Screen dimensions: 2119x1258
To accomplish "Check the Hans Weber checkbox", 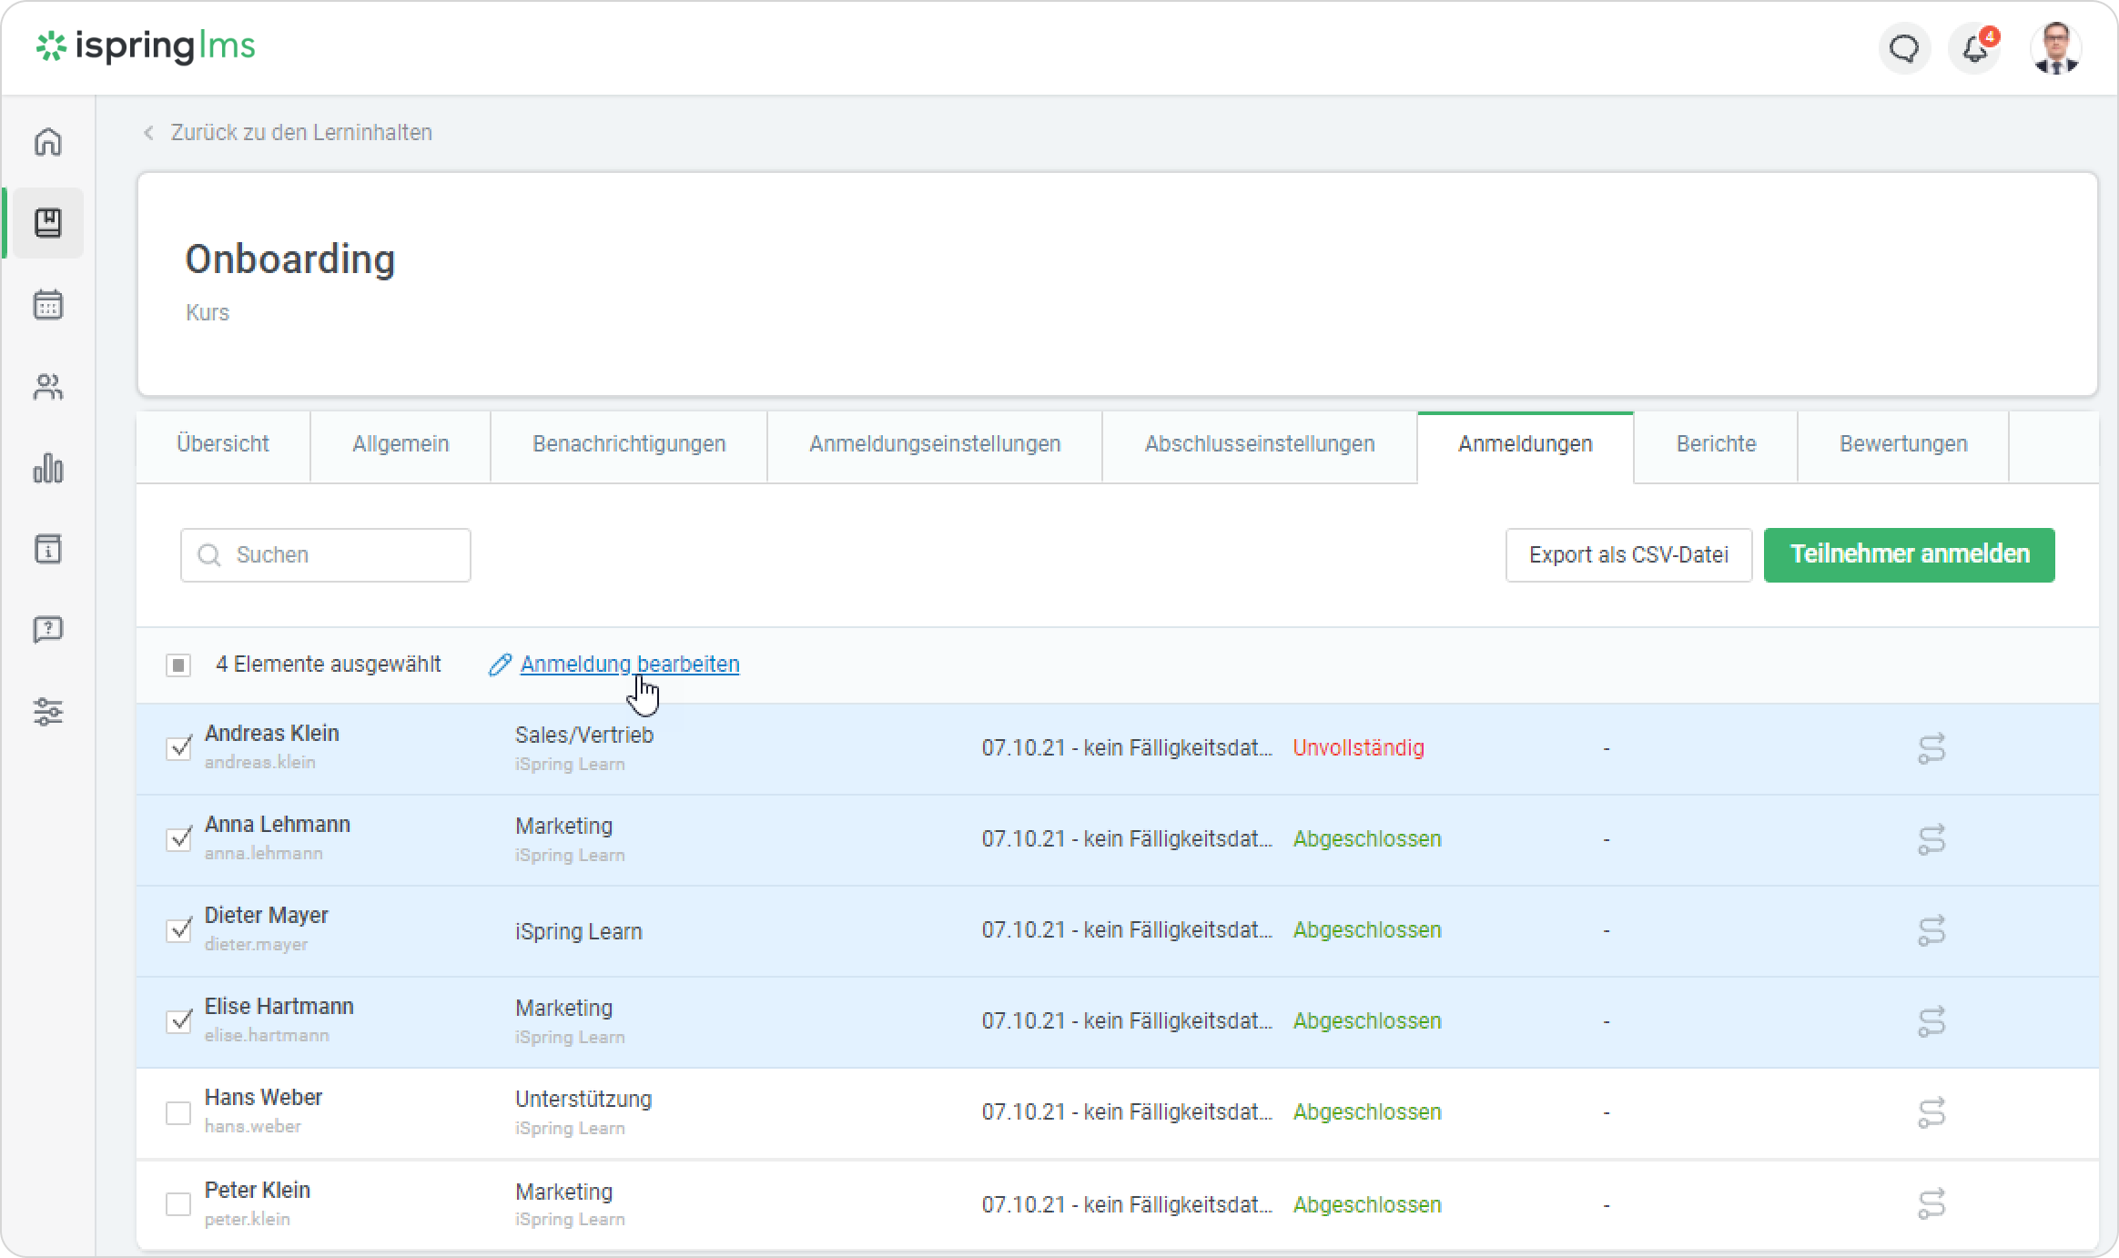I will 178,1112.
